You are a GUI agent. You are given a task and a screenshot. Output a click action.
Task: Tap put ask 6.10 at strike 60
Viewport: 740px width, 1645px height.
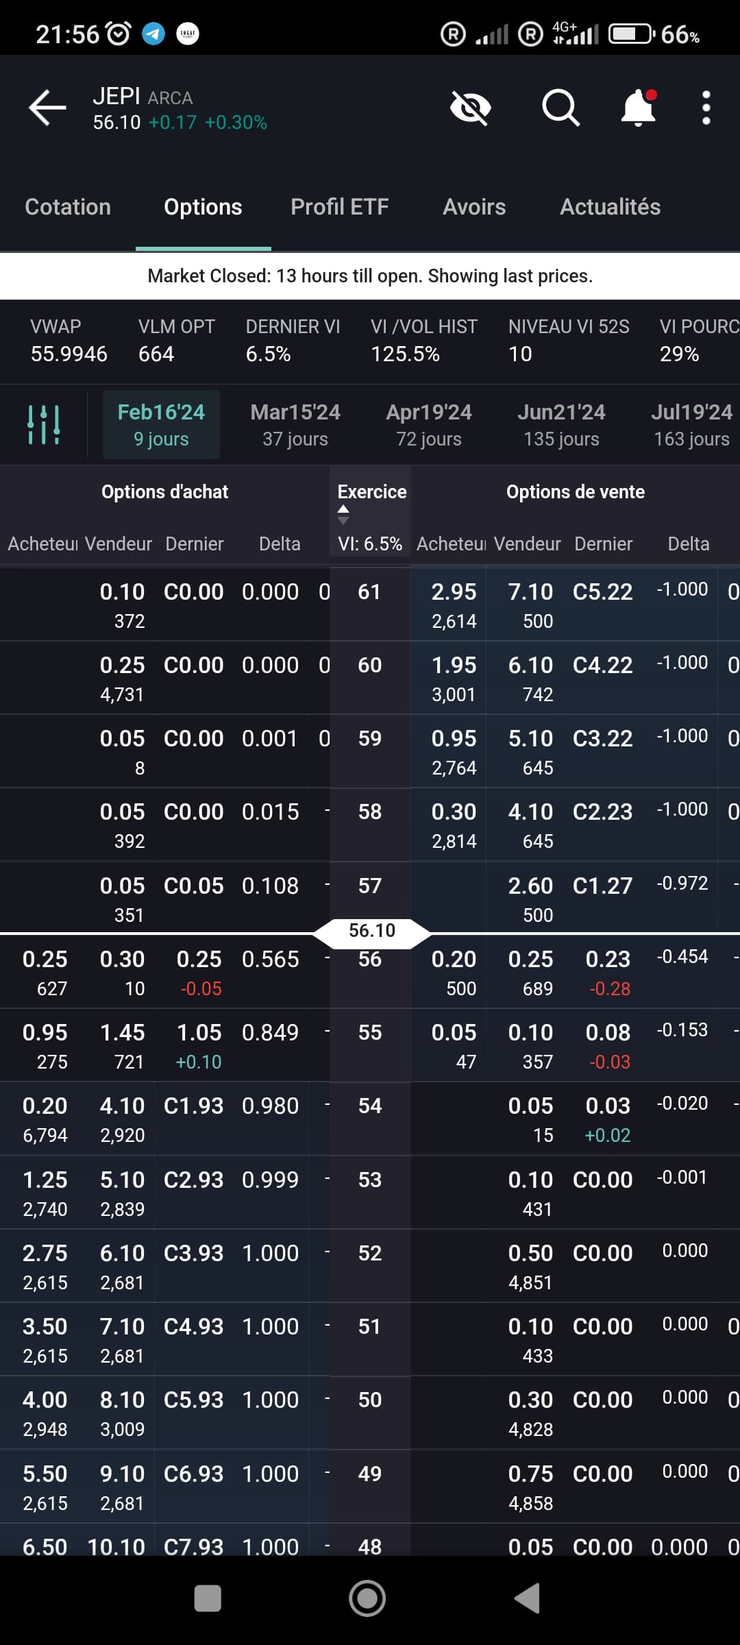click(x=530, y=665)
